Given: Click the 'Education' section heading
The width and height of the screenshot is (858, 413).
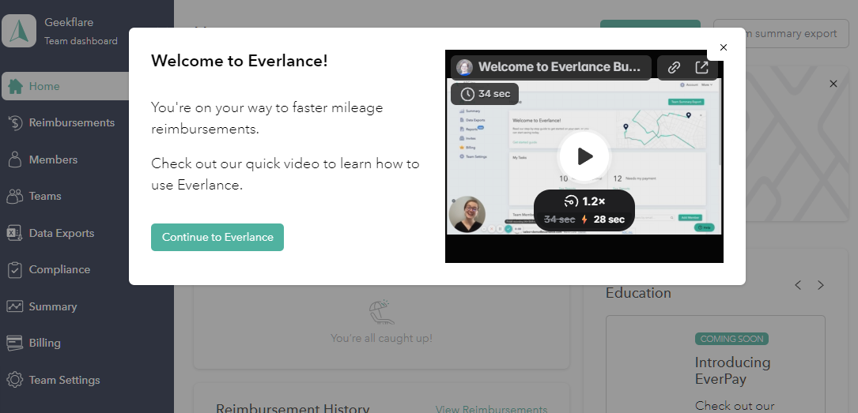Looking at the screenshot, I should pyautogui.click(x=638, y=293).
